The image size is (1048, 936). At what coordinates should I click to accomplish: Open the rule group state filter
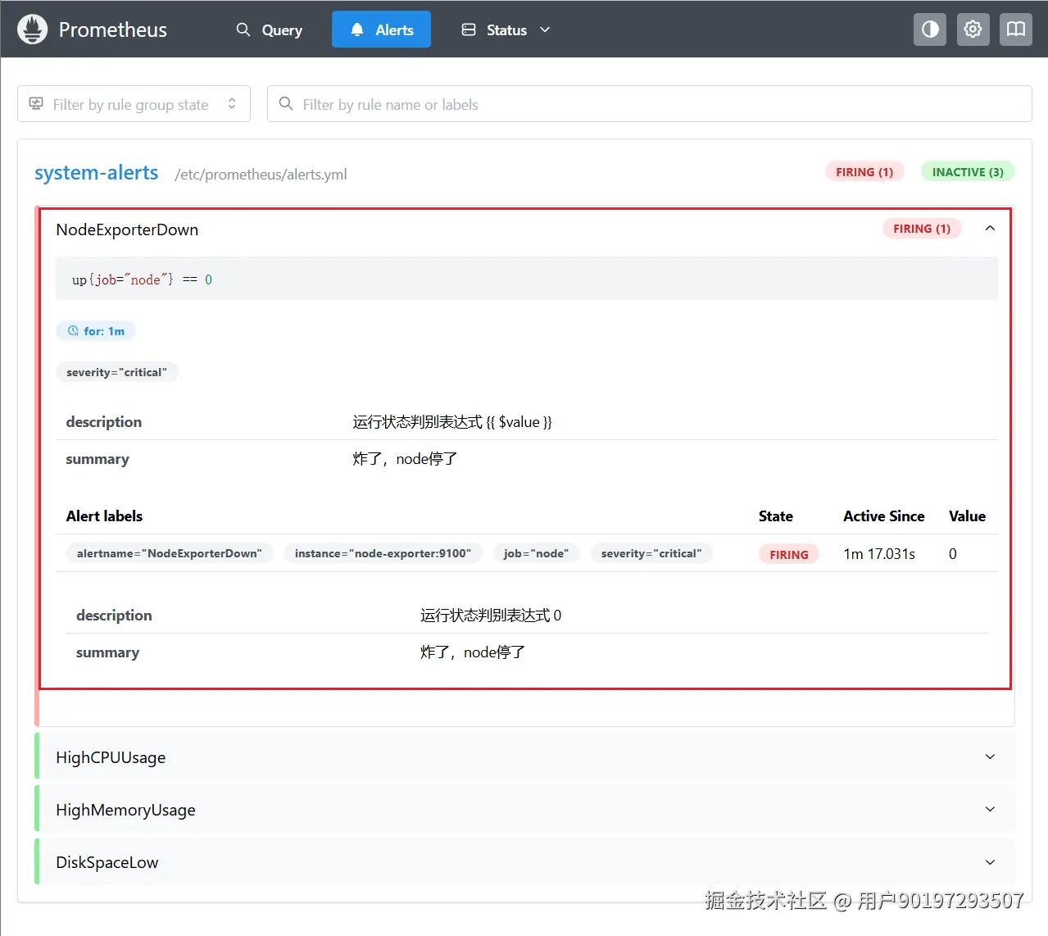coord(134,104)
